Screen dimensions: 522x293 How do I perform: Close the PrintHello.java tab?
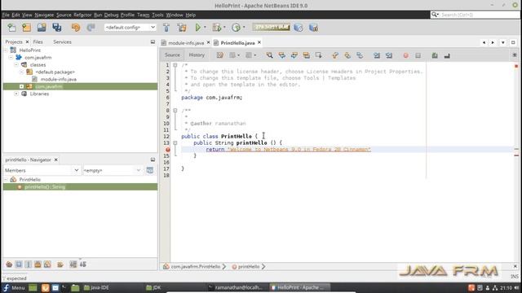coord(259,42)
